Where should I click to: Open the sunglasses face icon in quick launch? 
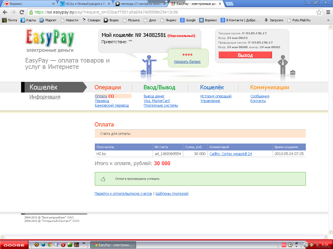click(76, 245)
